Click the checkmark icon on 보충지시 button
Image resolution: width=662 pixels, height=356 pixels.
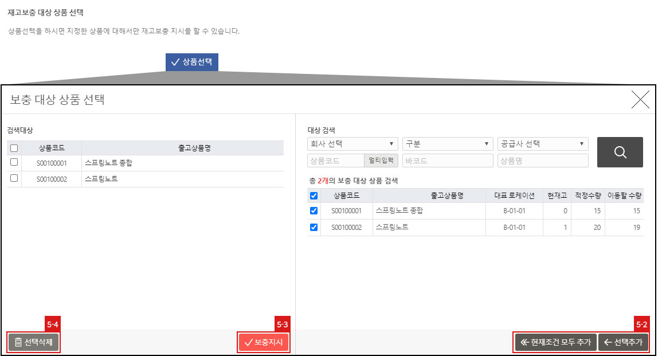point(248,342)
